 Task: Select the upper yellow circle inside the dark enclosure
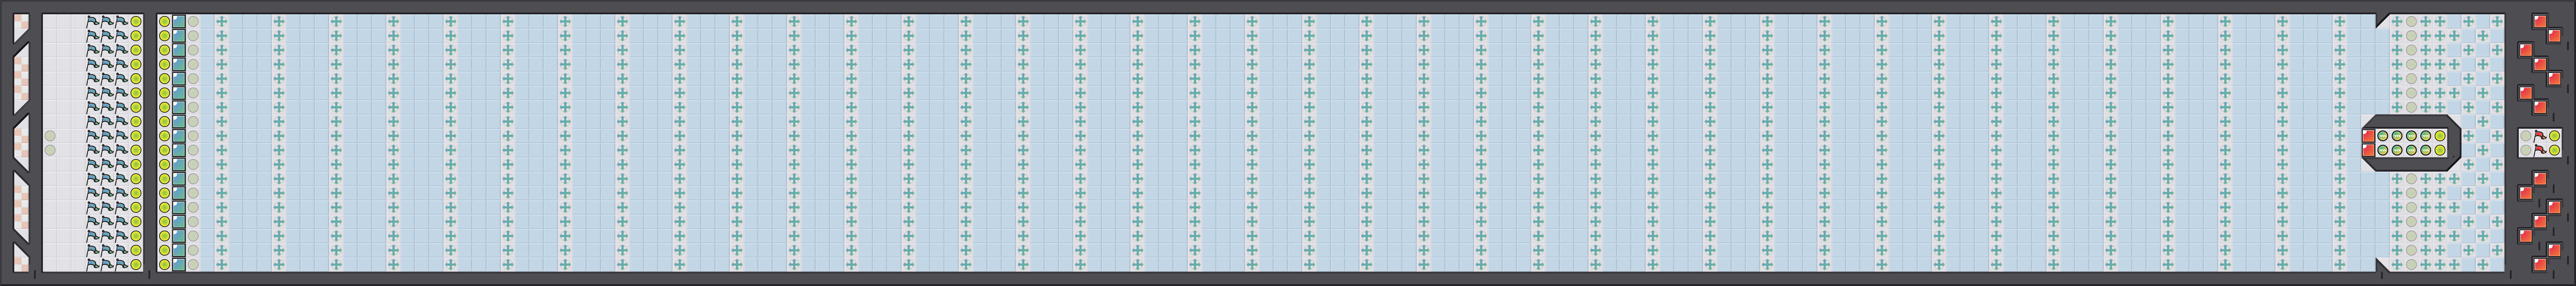(2440, 136)
